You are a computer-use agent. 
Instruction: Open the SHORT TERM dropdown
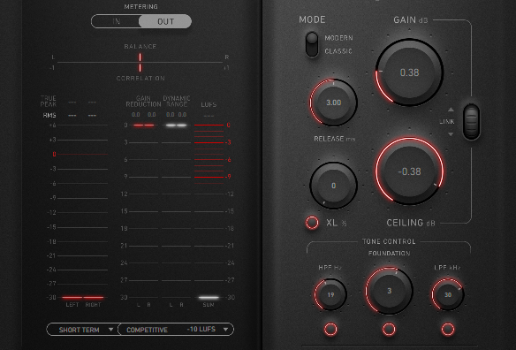(x=82, y=330)
